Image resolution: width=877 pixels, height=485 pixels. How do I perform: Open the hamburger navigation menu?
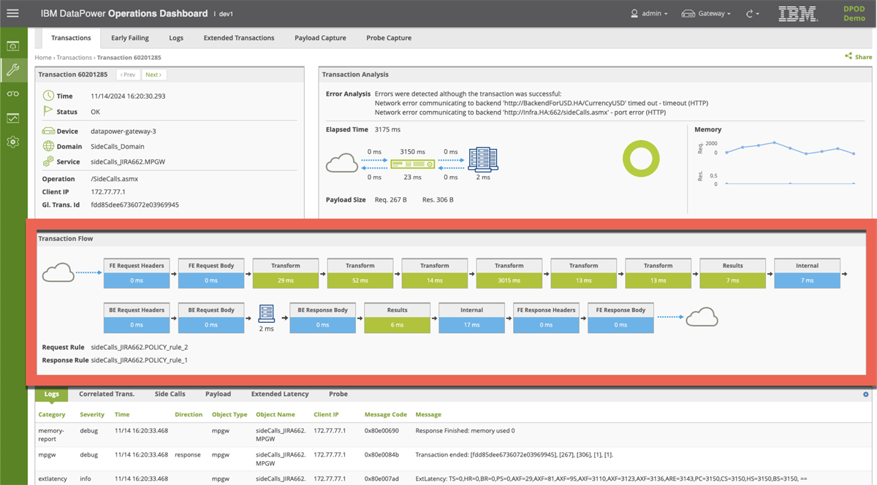(12, 13)
